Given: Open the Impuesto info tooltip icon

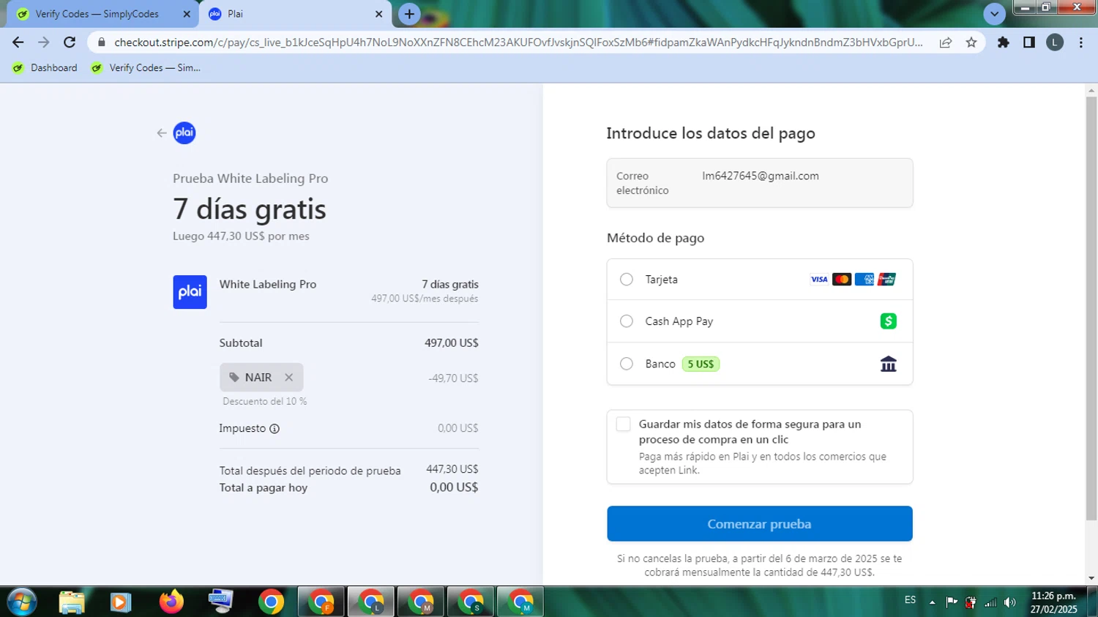Looking at the screenshot, I should coord(274,429).
